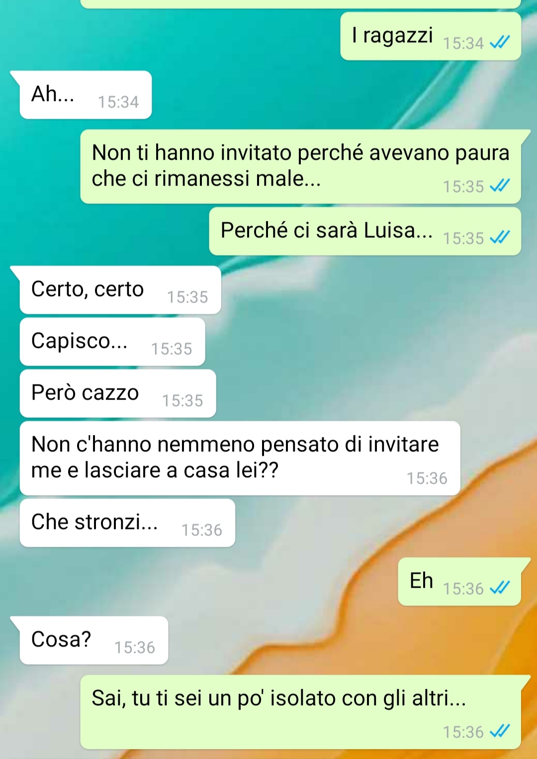This screenshot has height=759, width=537.
Task: Tap the 'Capisco...' message bubble
Action: 112,341
